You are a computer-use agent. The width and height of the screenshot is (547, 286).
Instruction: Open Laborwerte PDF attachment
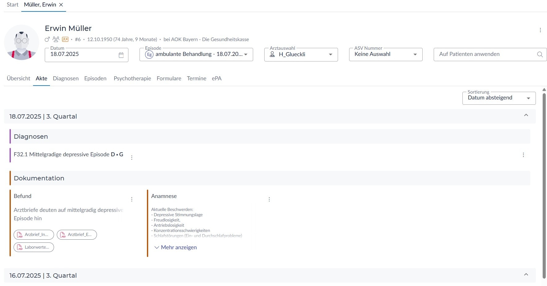34,247
